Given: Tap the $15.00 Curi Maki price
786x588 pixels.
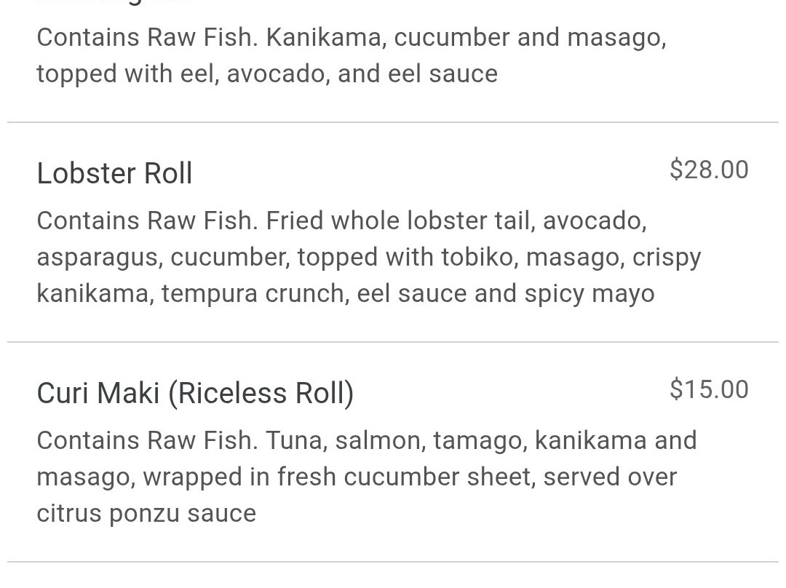Looking at the screenshot, I should (x=708, y=390).
